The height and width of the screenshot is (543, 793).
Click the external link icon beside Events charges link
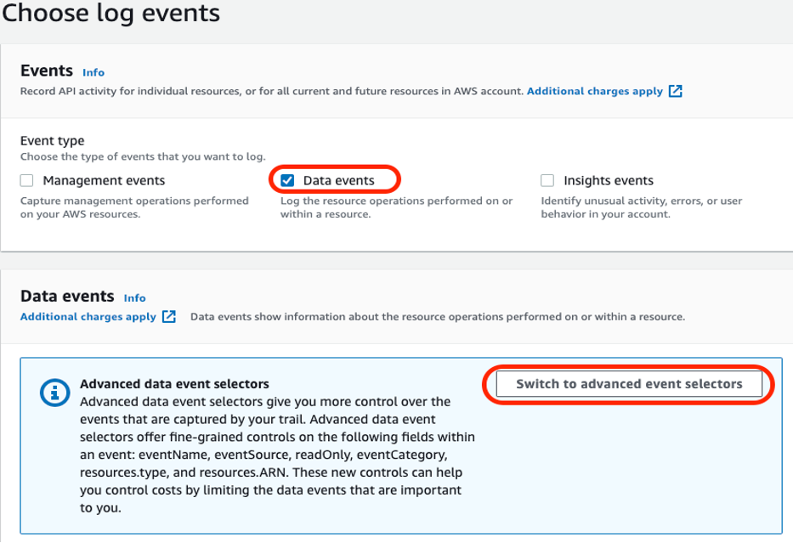coord(676,91)
